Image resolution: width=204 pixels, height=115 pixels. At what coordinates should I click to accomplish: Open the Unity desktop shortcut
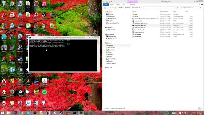[20, 93]
